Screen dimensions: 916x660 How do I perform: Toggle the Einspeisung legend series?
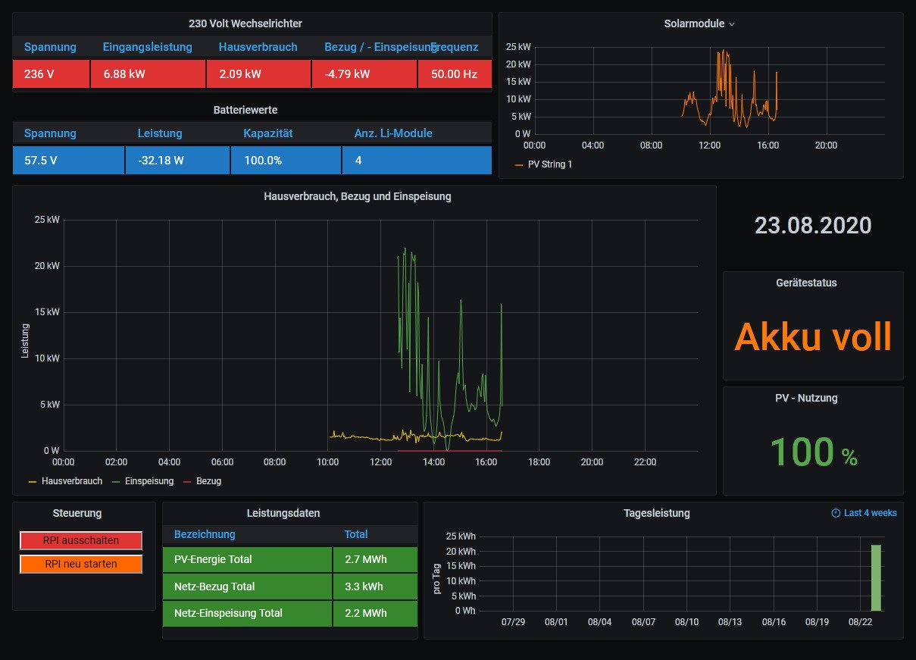[x=148, y=481]
